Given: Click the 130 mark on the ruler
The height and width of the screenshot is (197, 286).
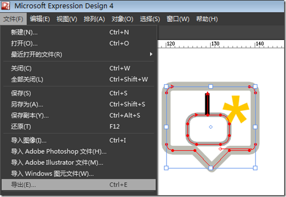Looking at the screenshot, I should point(215,44).
